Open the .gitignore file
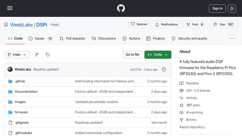Screen dimensions: 242x136 22,123
